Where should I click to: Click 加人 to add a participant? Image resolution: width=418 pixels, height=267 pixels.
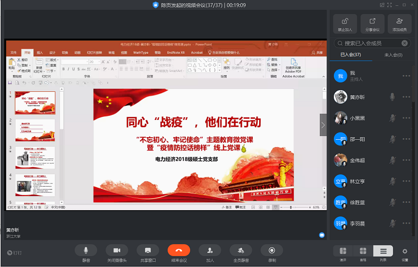point(210,250)
